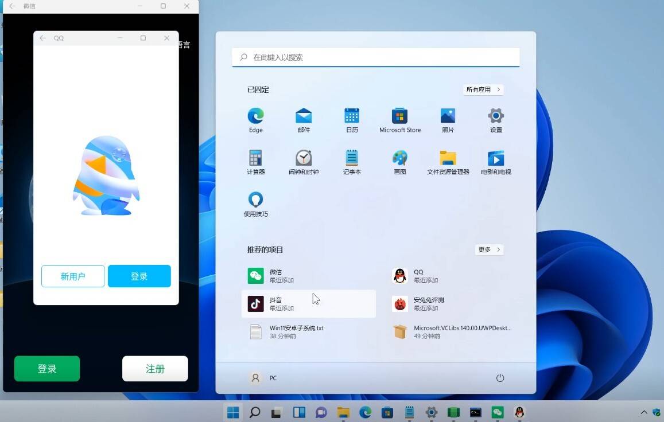Open recommended QQ item

click(x=452, y=276)
